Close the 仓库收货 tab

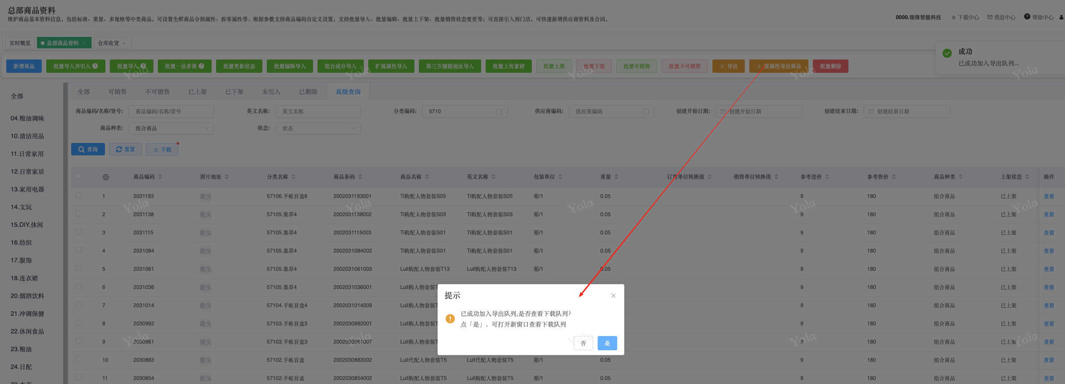tap(124, 43)
